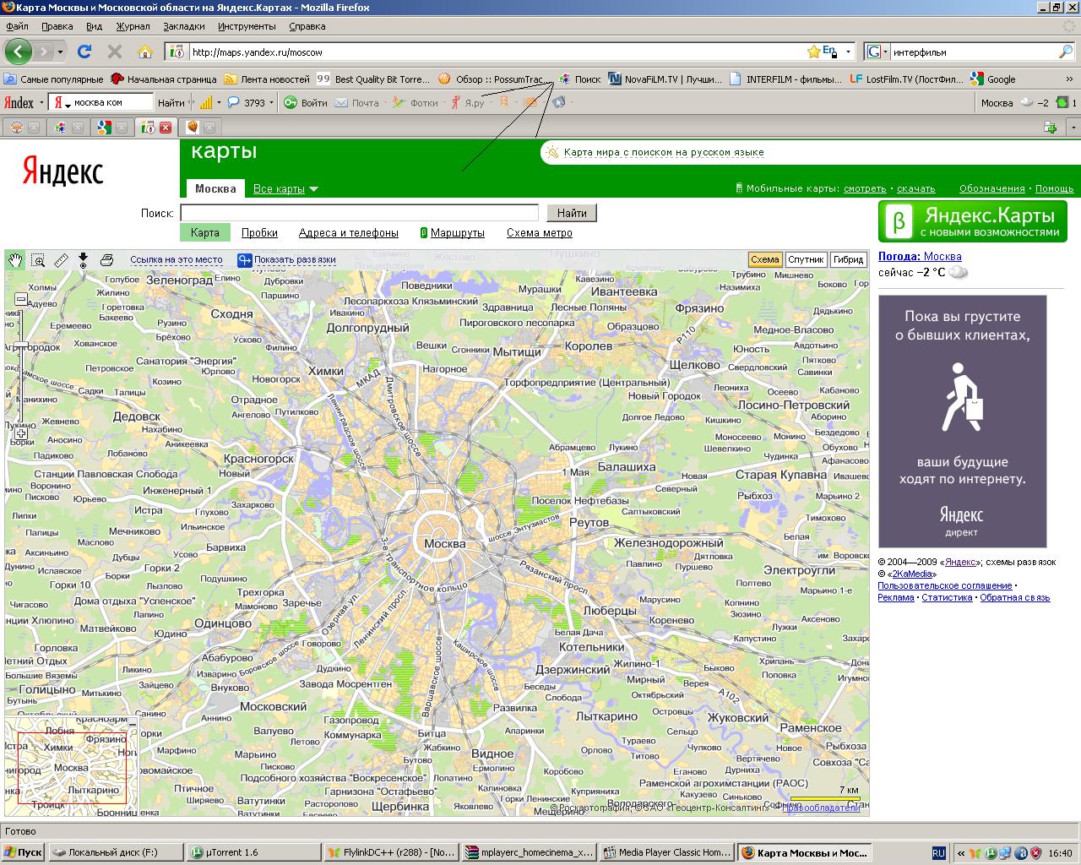Open the Пробки traffic tab
Screen dimensions: 1081x865
tap(259, 233)
